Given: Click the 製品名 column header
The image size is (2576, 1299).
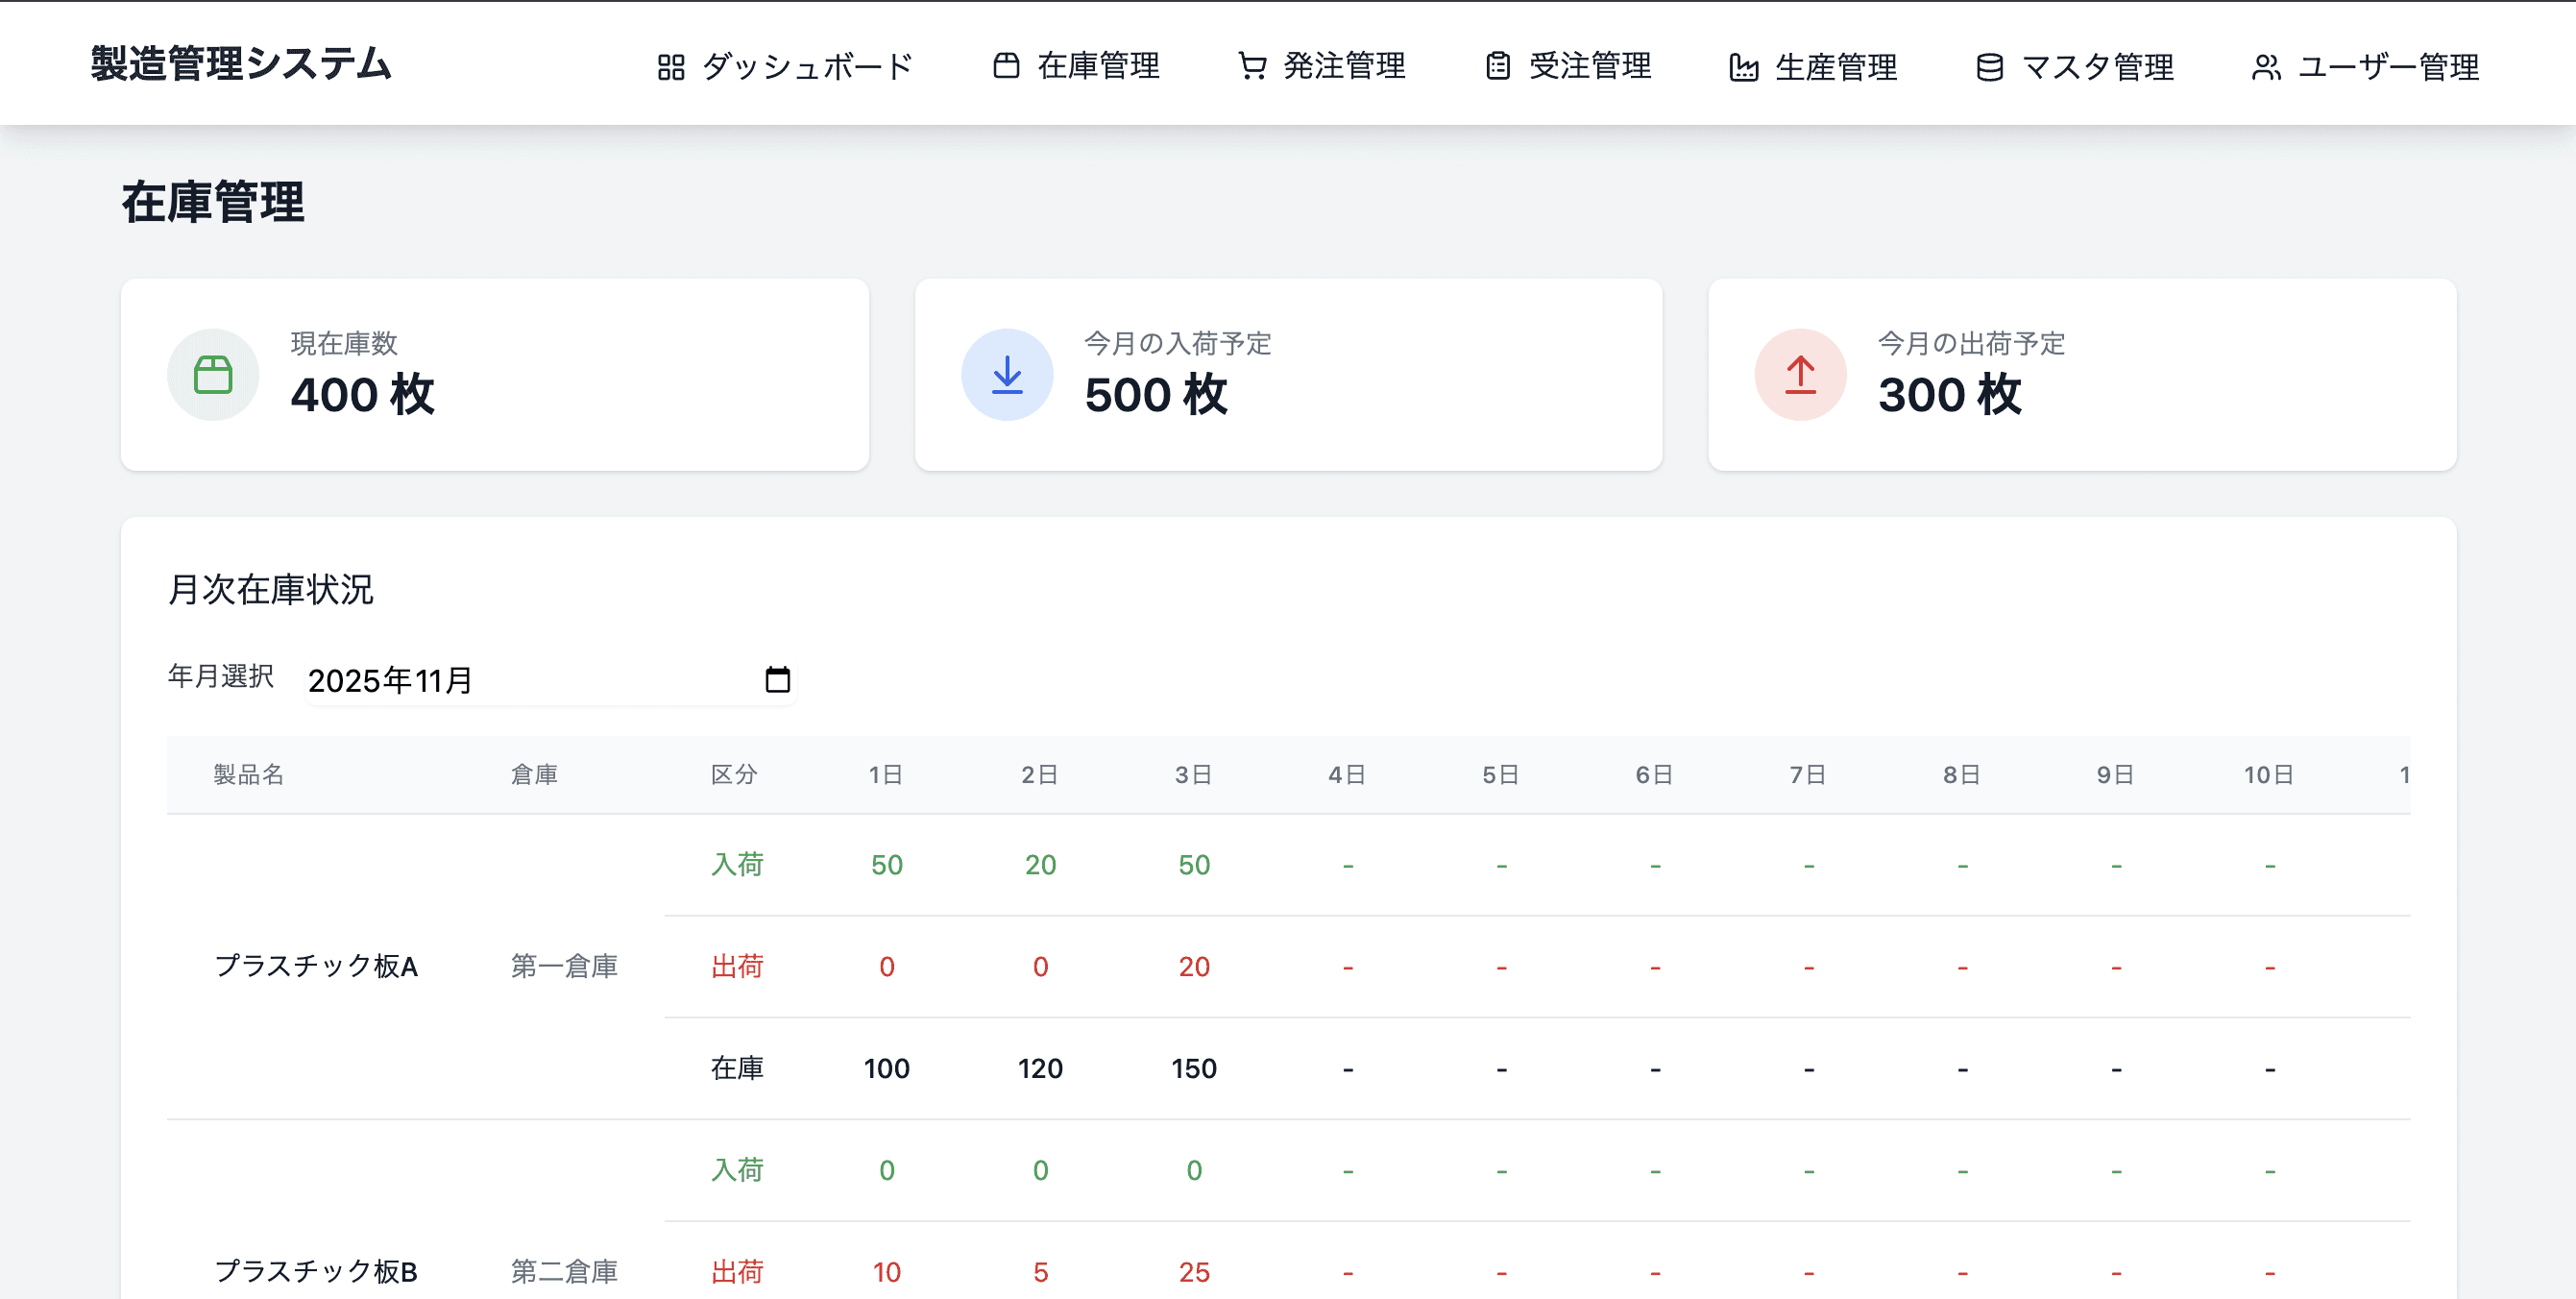Looking at the screenshot, I should pos(249,775).
